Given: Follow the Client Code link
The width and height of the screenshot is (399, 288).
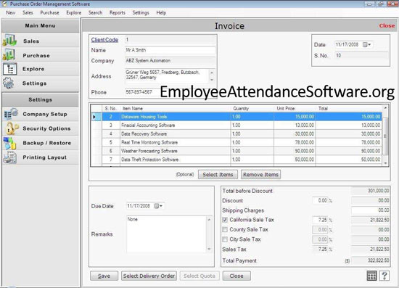Looking at the screenshot, I should [104, 40].
